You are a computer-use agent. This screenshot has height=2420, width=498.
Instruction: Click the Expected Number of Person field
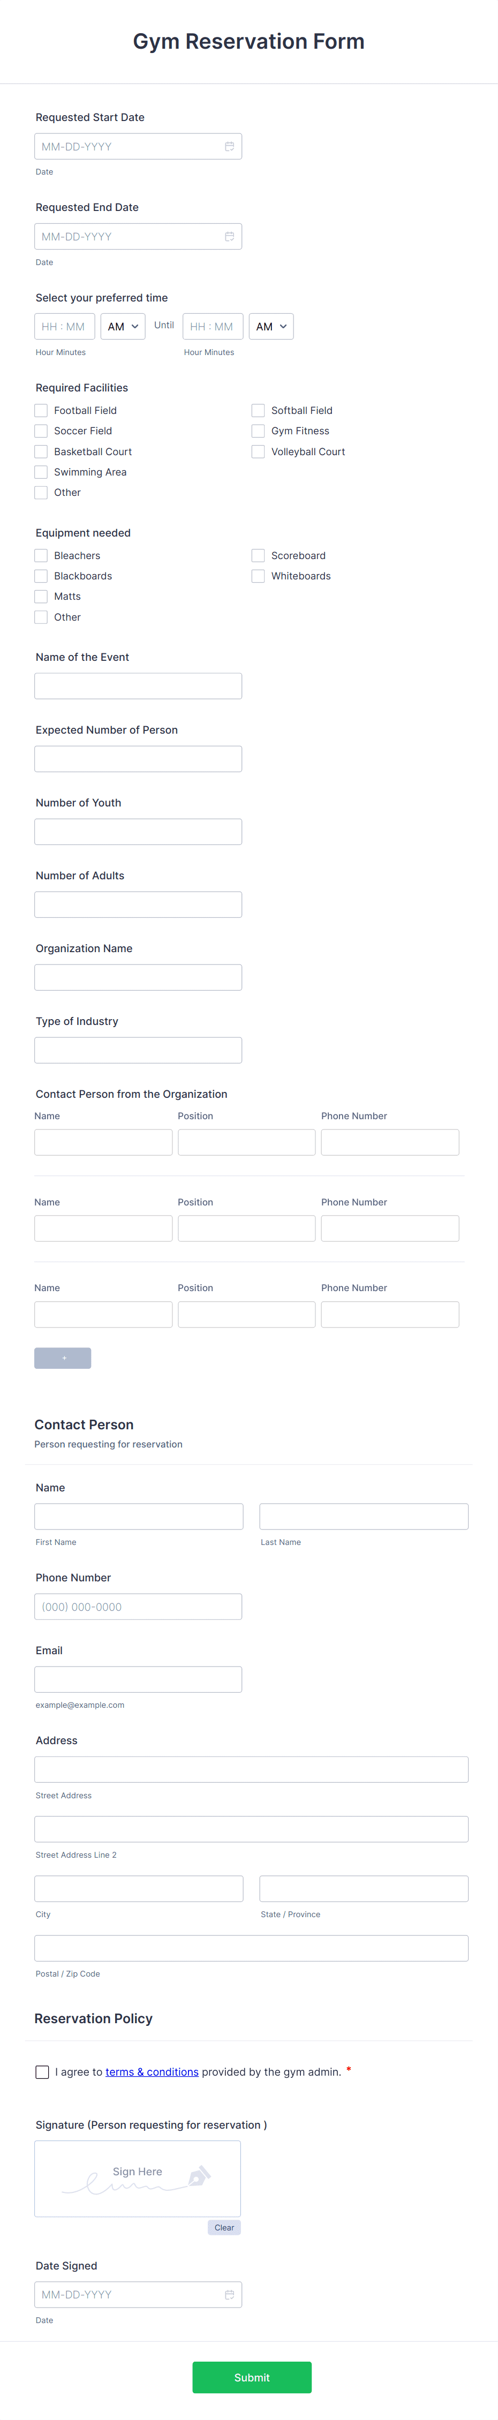pos(137,758)
